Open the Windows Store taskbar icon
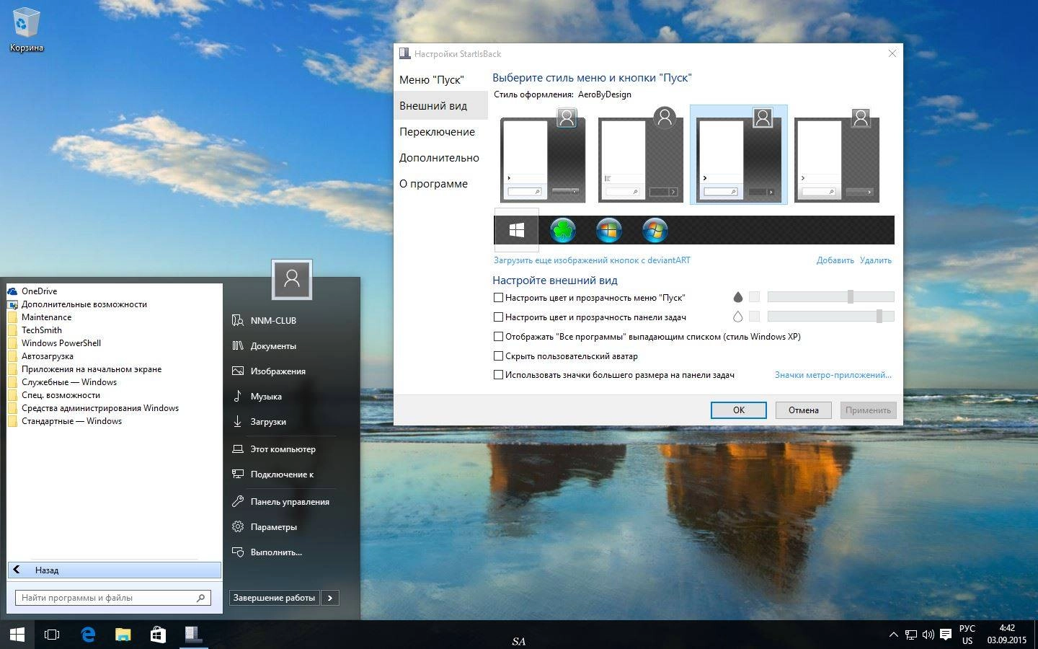Viewport: 1038px width, 649px height. coord(158,635)
